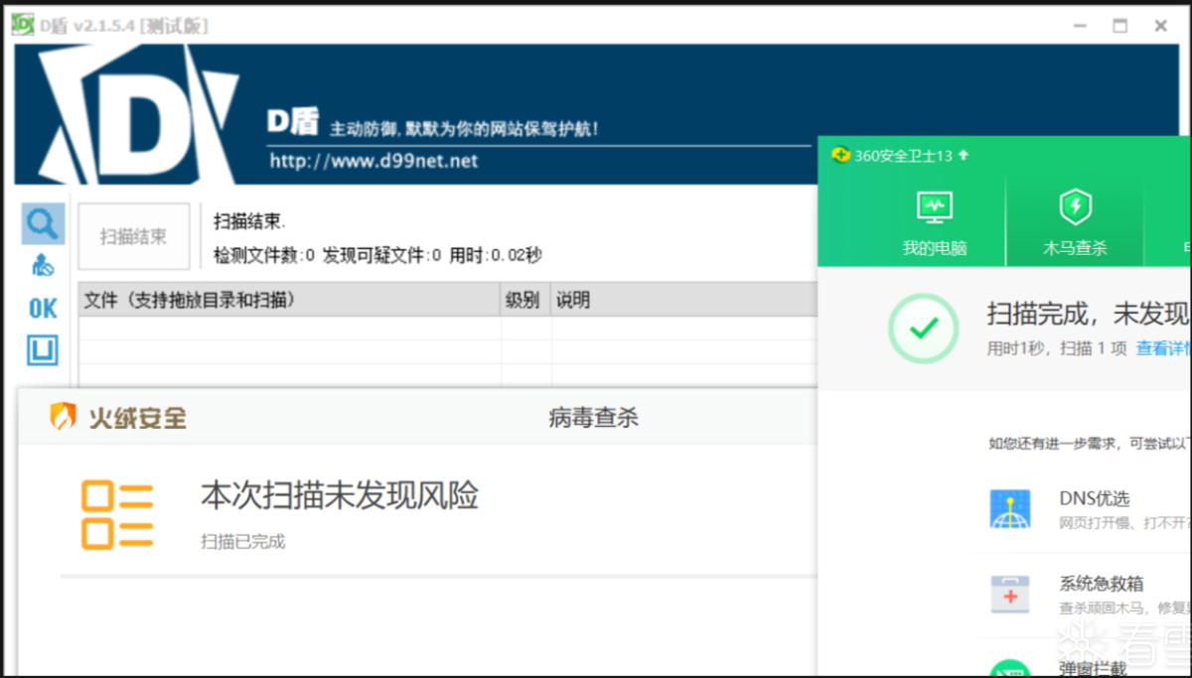Click the DNS优选 label
The image size is (1192, 678).
point(1094,498)
